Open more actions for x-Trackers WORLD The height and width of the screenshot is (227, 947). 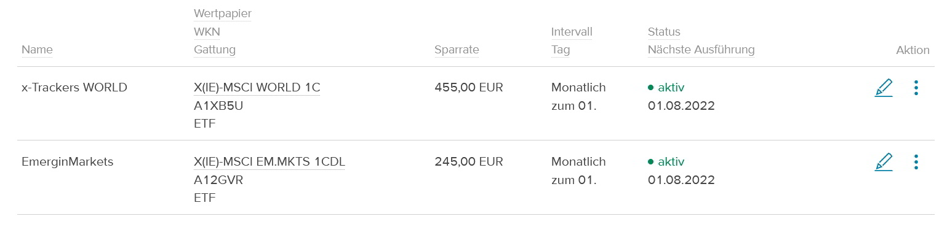point(916,88)
